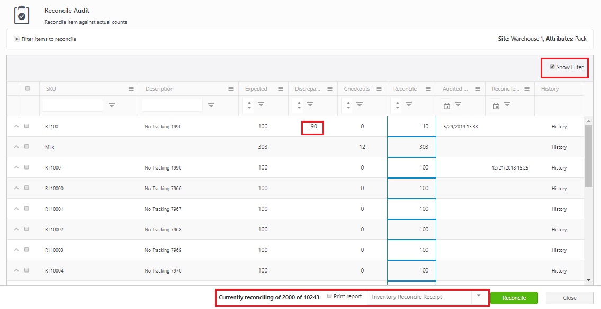This screenshot has height=309, width=601.
Task: Enable the Print report checkbox
Action: point(330,296)
